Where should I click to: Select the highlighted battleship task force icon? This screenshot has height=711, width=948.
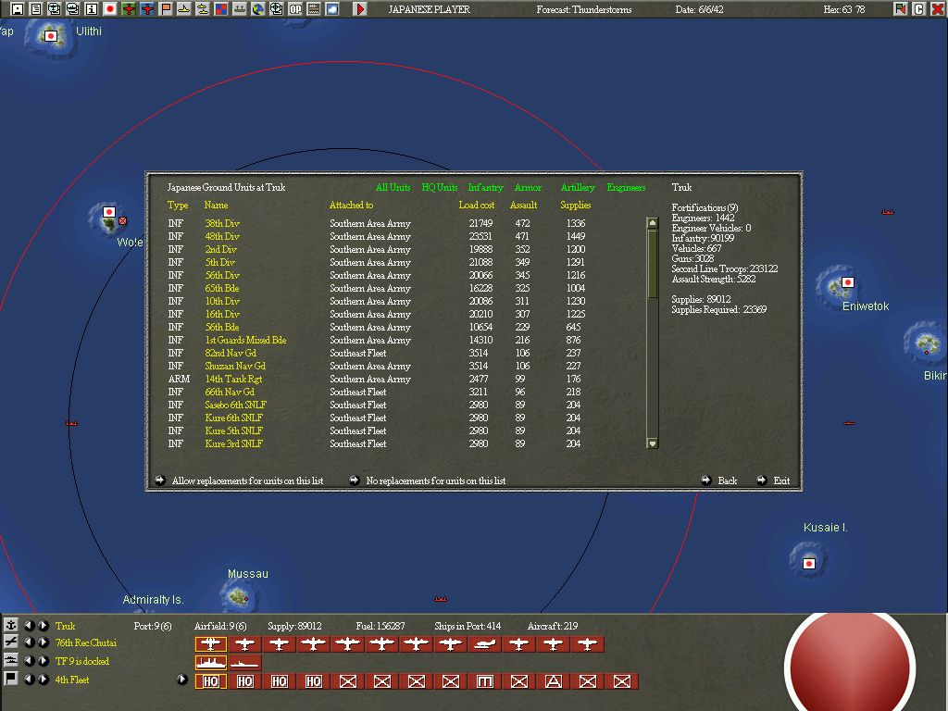[x=210, y=663]
